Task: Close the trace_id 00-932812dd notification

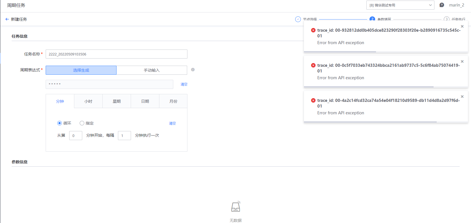Action: (462, 26)
